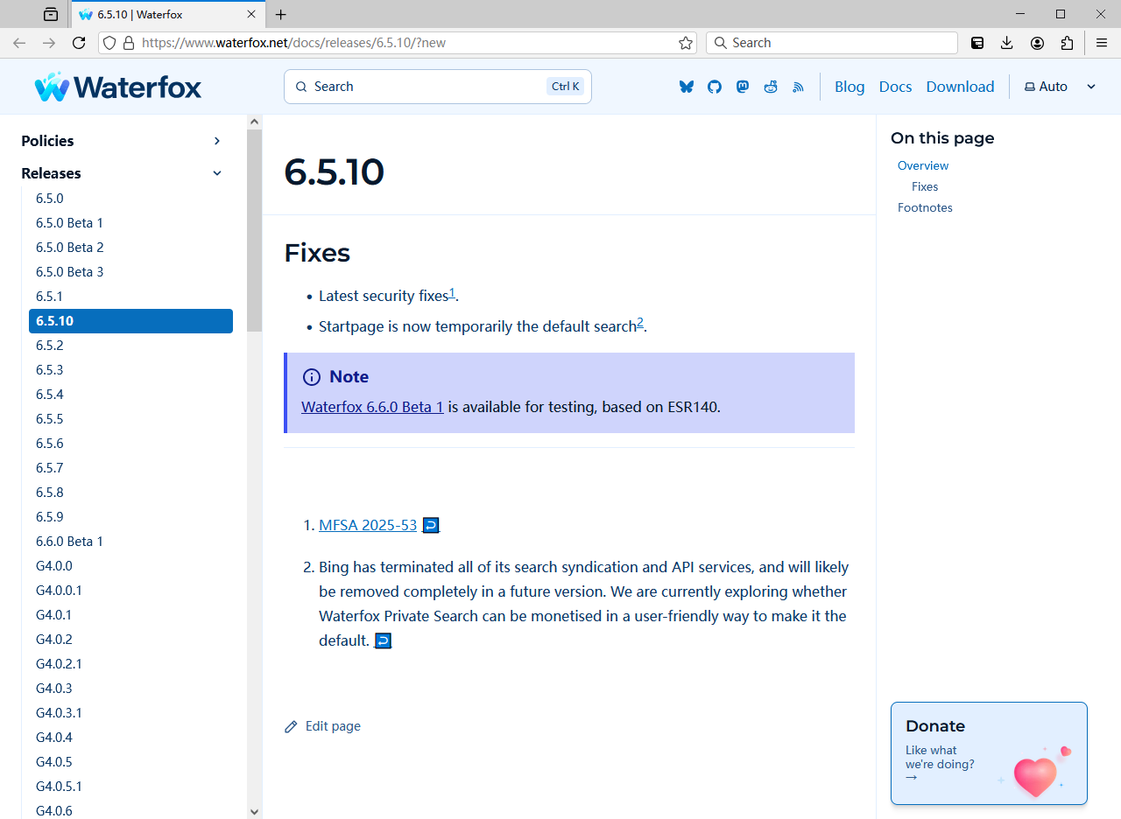This screenshot has width=1121, height=819.
Task: Open the Docs page
Action: [895, 87]
